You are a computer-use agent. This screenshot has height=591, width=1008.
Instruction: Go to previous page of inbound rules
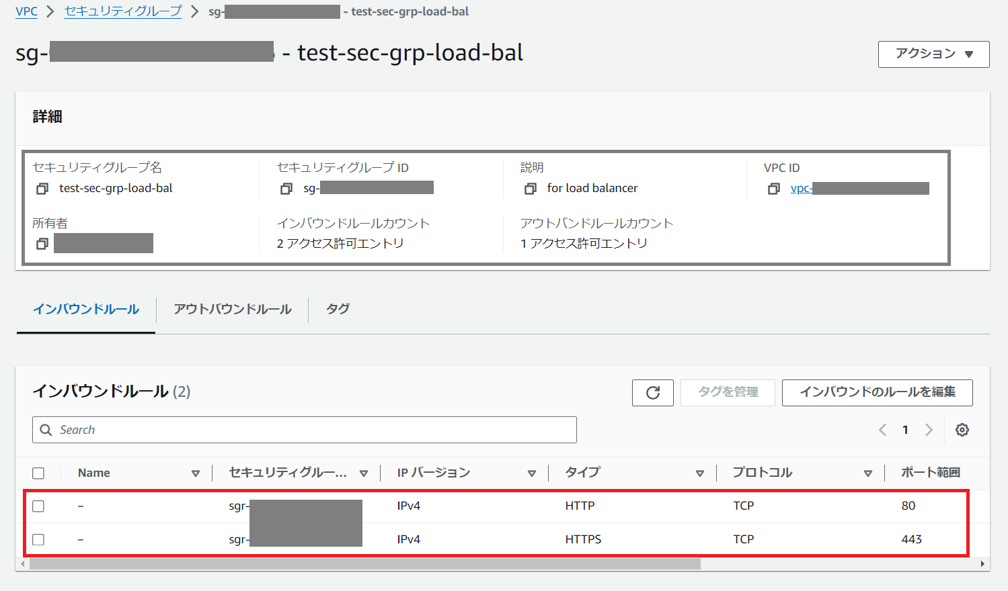pyautogui.click(x=883, y=430)
